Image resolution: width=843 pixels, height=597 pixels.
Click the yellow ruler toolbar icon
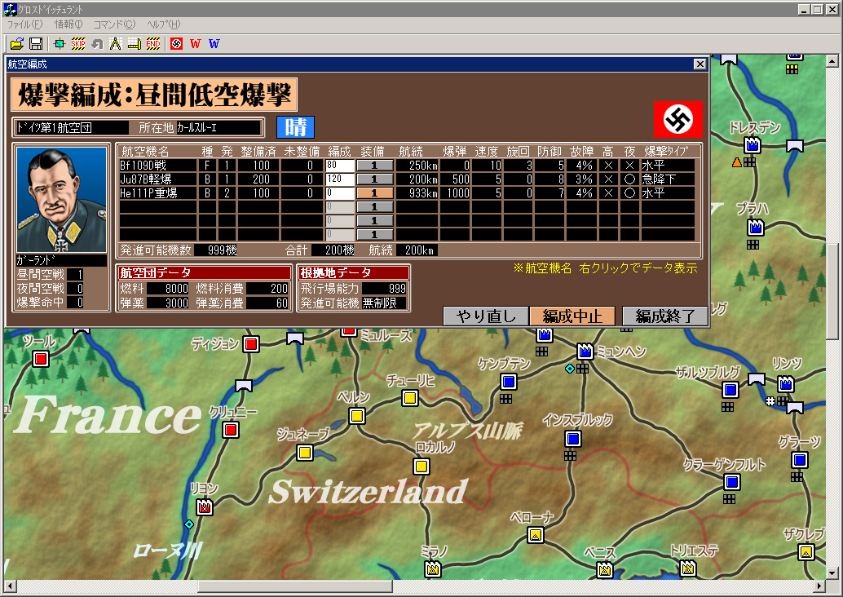click(x=135, y=43)
